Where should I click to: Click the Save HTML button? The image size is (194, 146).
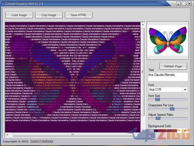pos(78,15)
